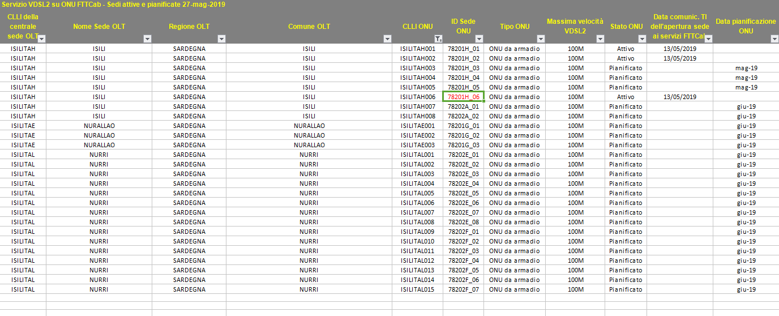779x316 pixels.
Task: Expand the ID Sede ONU filter dropdown
Action: coord(479,39)
